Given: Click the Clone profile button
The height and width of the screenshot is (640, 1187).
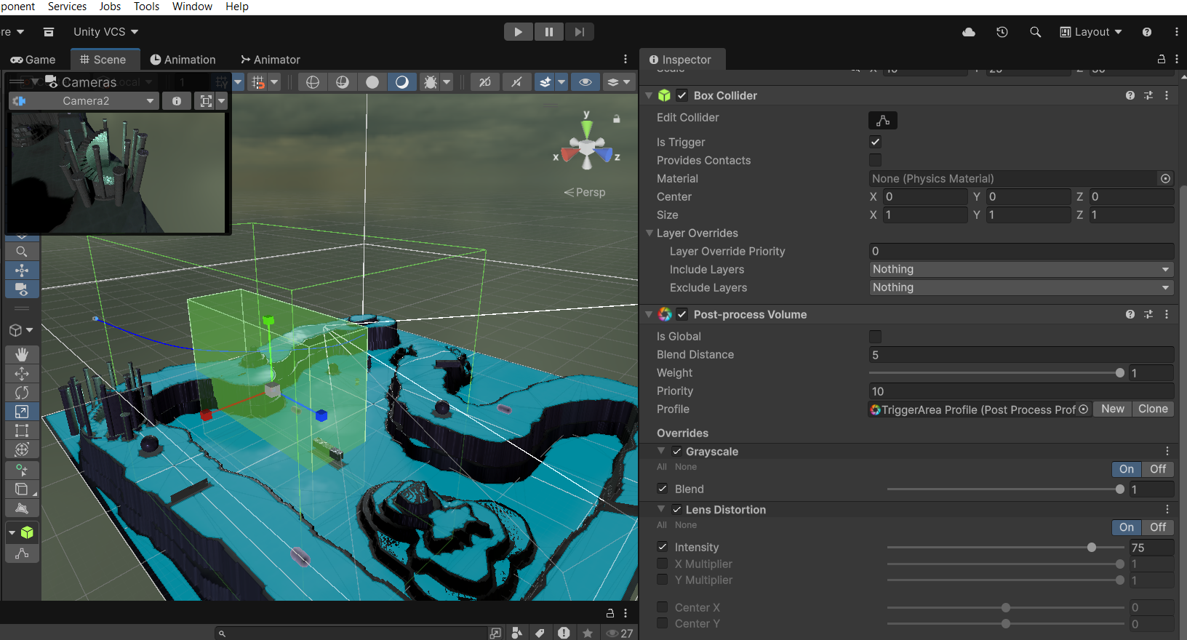Looking at the screenshot, I should tap(1153, 409).
